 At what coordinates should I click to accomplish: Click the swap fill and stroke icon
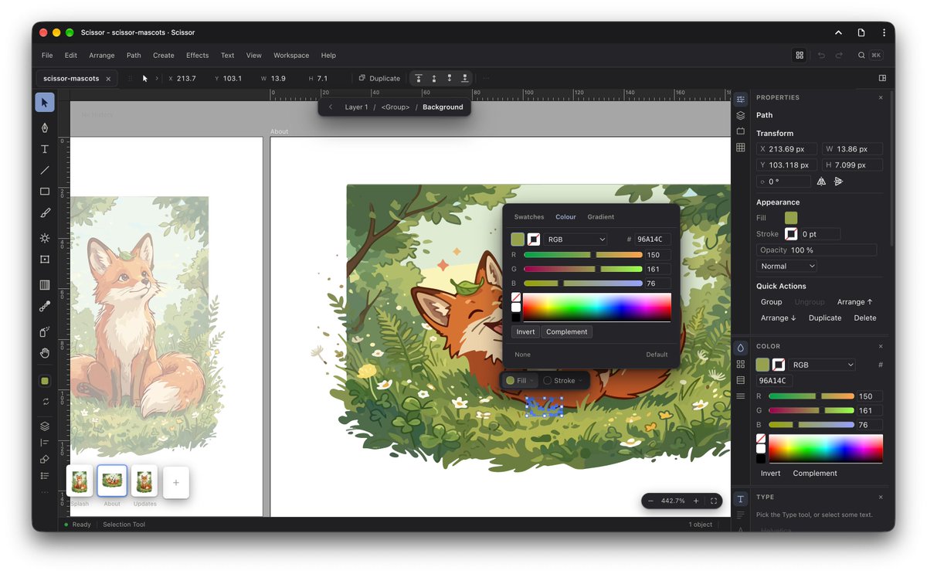point(45,402)
